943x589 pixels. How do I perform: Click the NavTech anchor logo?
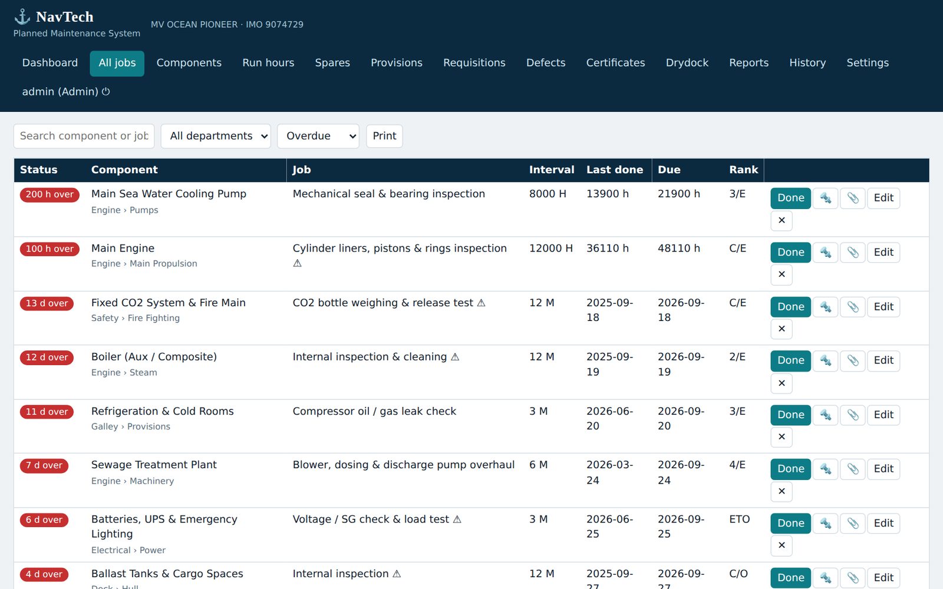[22, 16]
